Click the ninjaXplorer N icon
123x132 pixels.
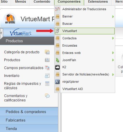pyautogui.click(x=57, y=82)
